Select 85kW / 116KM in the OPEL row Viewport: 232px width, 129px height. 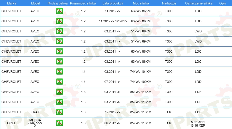pyautogui.click(x=141, y=123)
